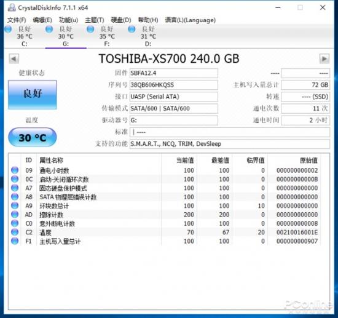Select the 意外断电计数 attribute row

[x=165, y=223]
